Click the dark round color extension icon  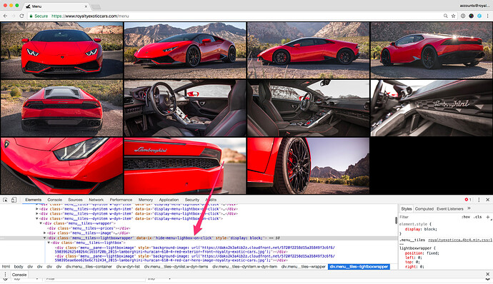tap(471, 16)
